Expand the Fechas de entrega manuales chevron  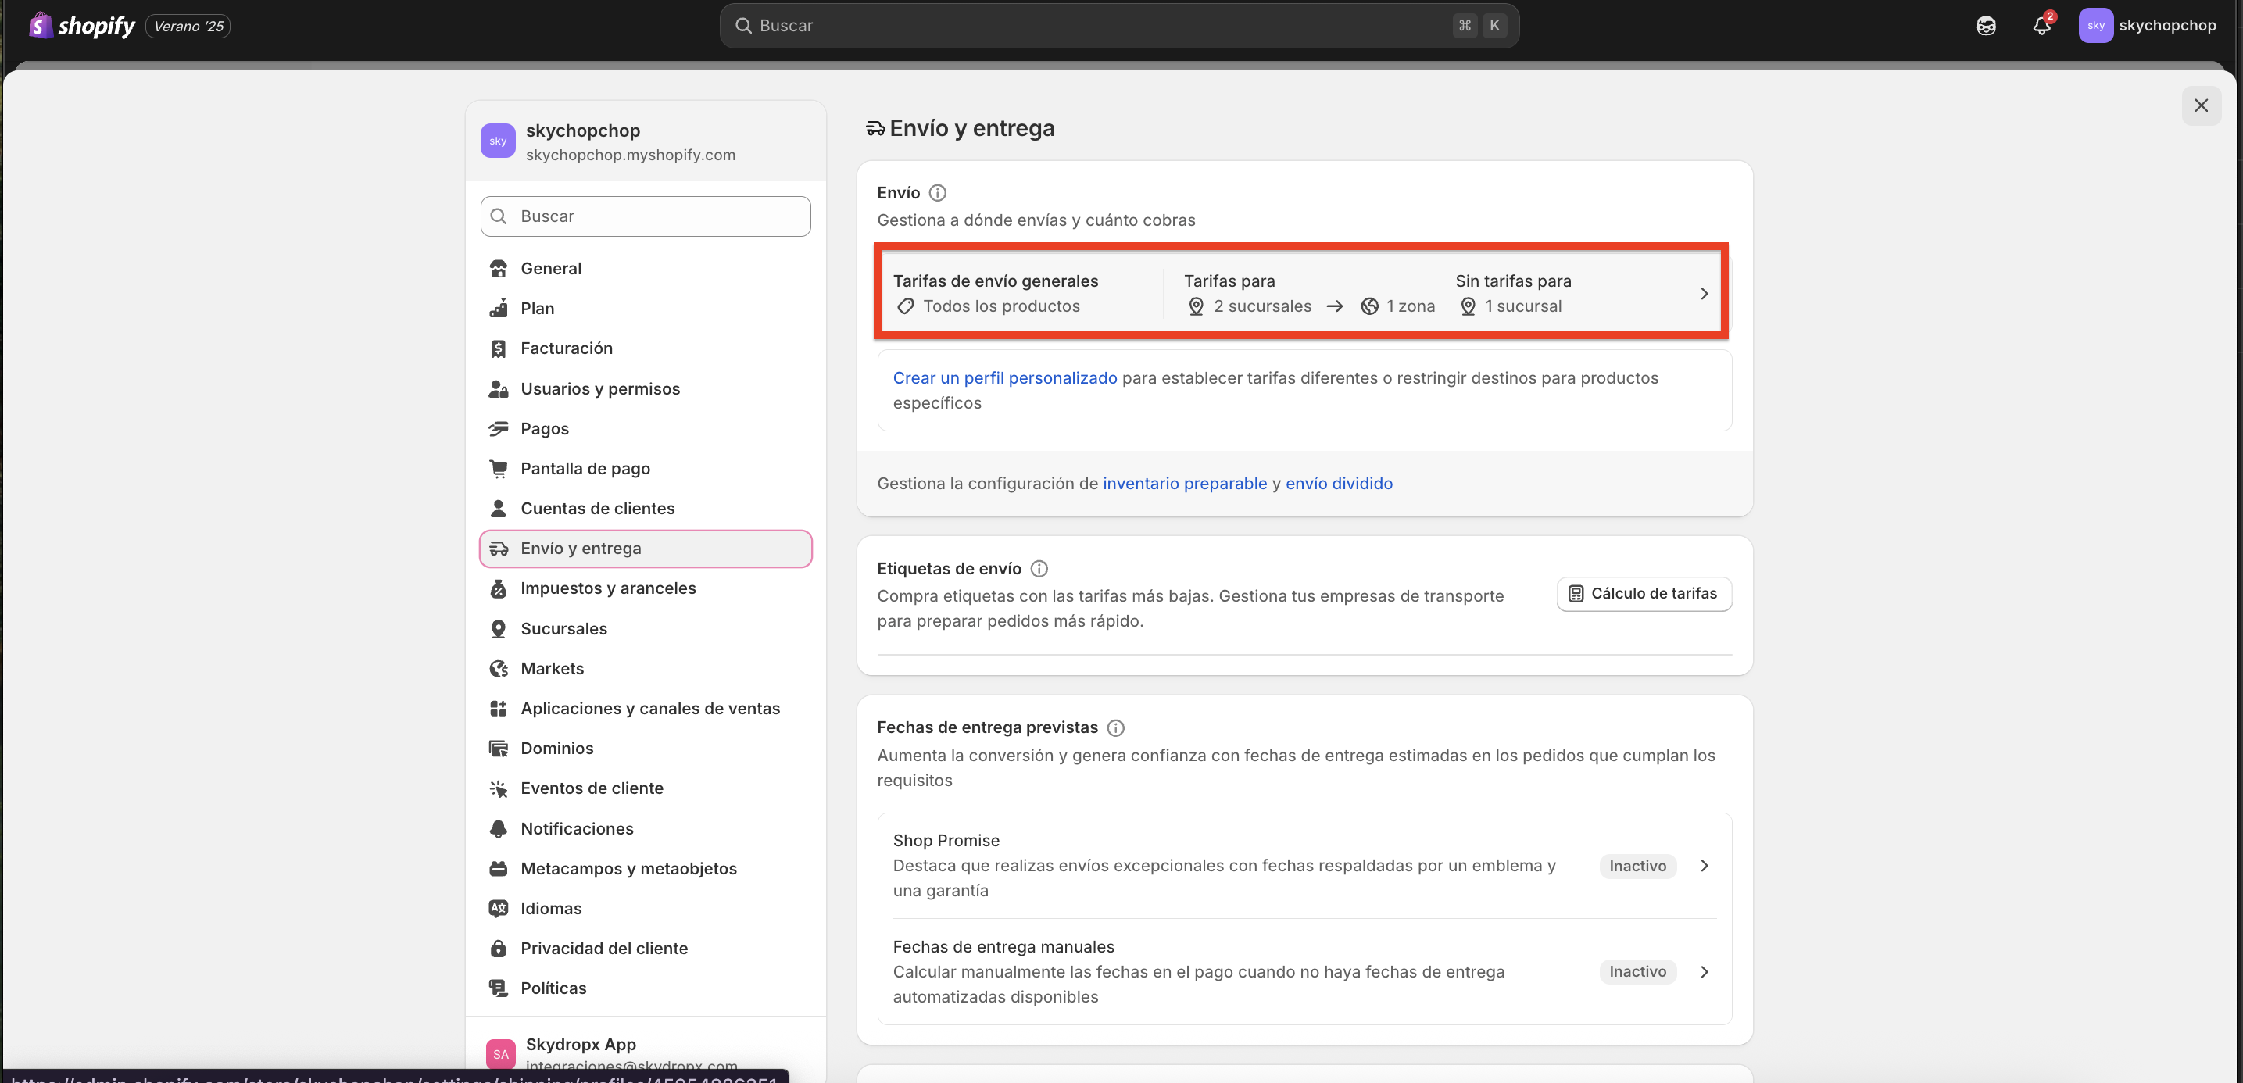point(1704,971)
